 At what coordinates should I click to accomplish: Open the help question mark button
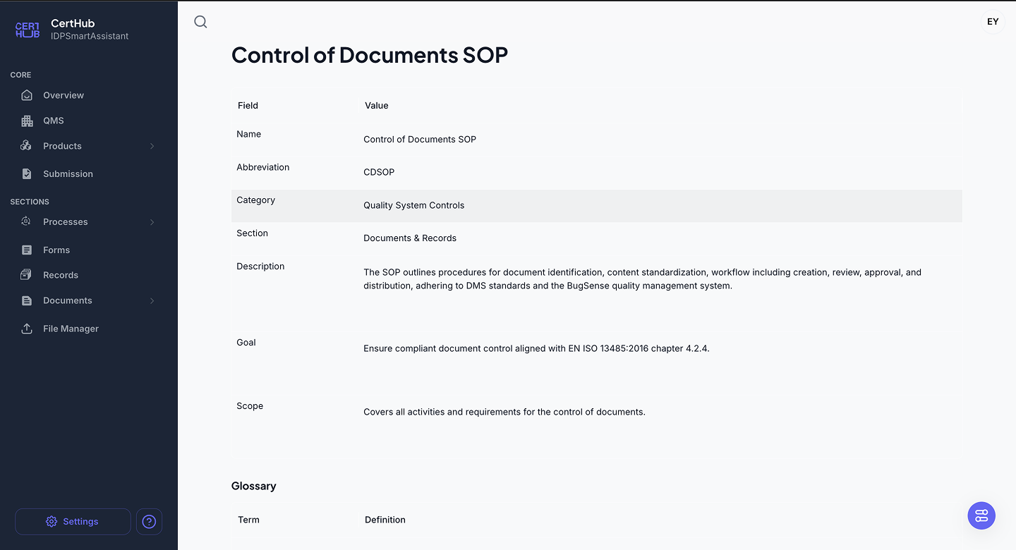[x=149, y=522]
